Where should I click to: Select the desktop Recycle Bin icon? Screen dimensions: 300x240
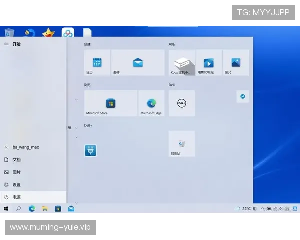tap(9, 32)
